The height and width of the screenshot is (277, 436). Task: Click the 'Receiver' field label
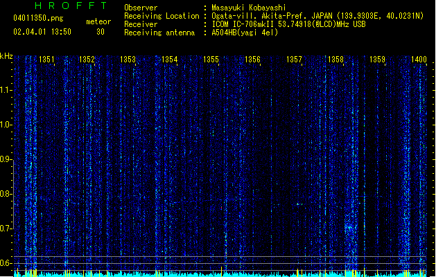141,24
